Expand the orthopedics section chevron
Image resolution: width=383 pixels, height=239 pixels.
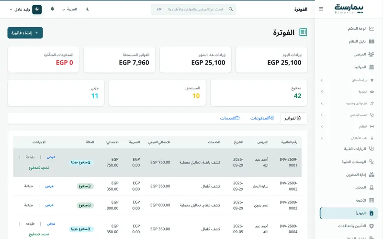(x=322, y=126)
